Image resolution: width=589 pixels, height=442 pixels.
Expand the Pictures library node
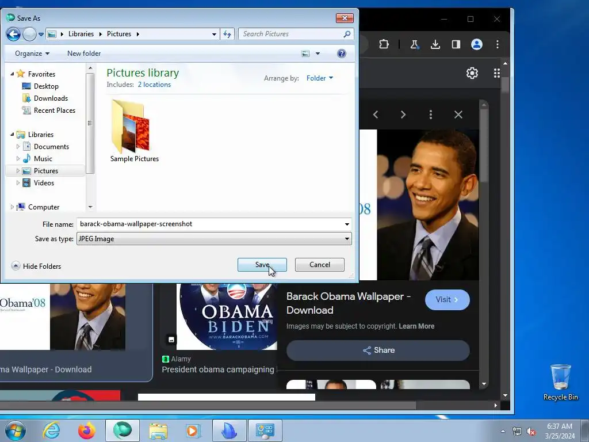pyautogui.click(x=18, y=170)
